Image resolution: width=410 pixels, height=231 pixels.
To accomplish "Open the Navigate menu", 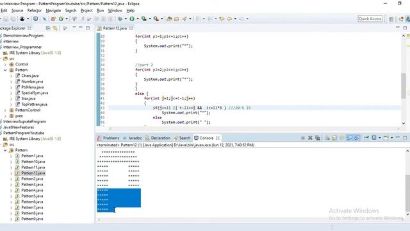I will click(x=53, y=10).
